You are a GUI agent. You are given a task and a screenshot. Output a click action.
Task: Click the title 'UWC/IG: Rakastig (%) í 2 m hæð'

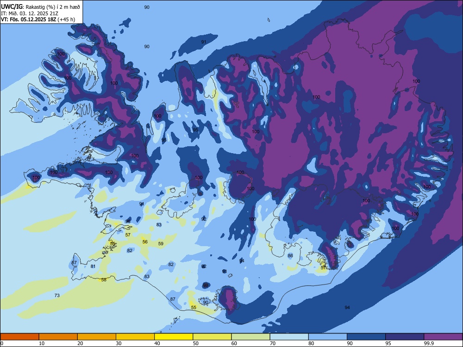point(40,6)
